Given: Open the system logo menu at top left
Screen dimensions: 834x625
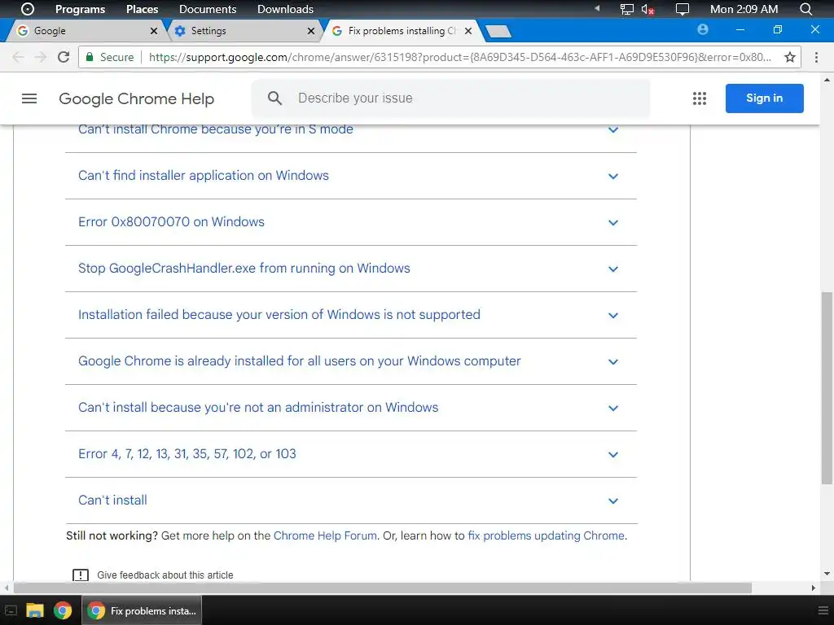Looking at the screenshot, I should pyautogui.click(x=28, y=9).
